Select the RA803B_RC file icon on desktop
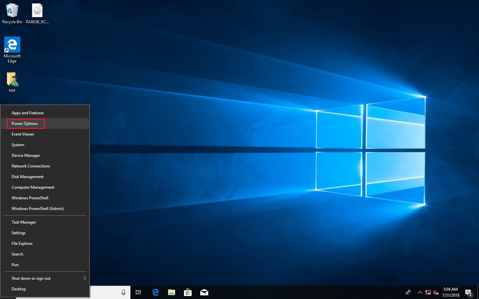Screen dimensions: 479x299 coord(37,14)
